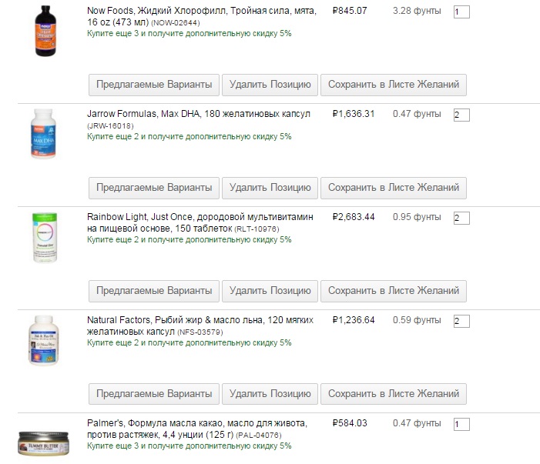540x464 pixels.
Task: Click the Rainbow Light Just Once product title
Action: point(200,217)
